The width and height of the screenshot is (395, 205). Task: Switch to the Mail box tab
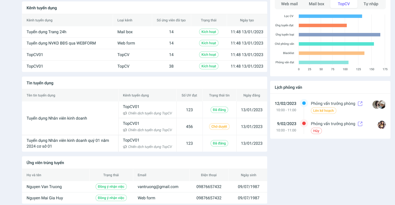[316, 4]
